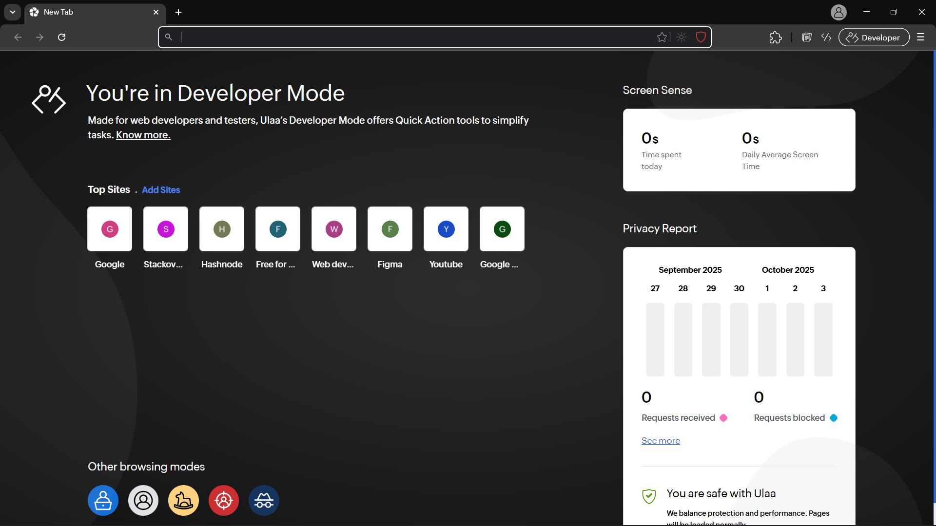This screenshot has height=526, width=936.
Task: Switch to Incognito mode hat-and-glasses icon
Action: pos(264,500)
